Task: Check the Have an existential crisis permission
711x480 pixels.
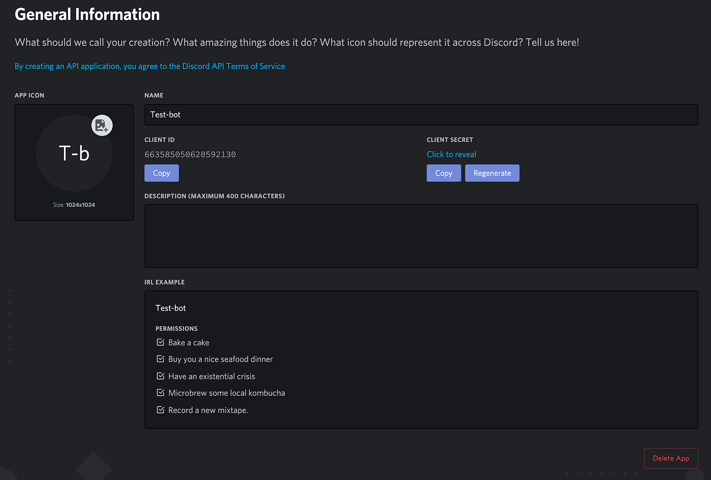Action: [160, 376]
